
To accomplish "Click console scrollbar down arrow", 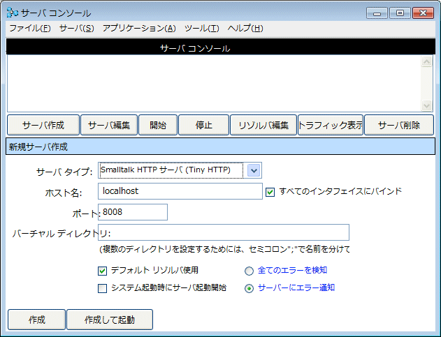I will pos(428,105).
